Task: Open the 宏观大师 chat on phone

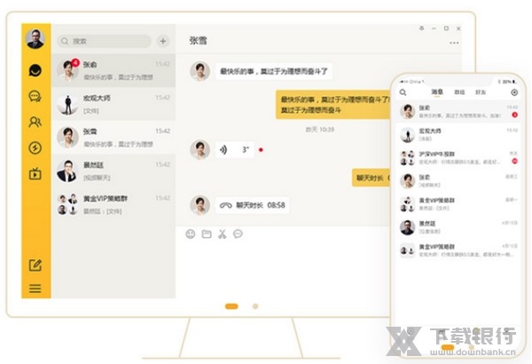Action: 458,135
